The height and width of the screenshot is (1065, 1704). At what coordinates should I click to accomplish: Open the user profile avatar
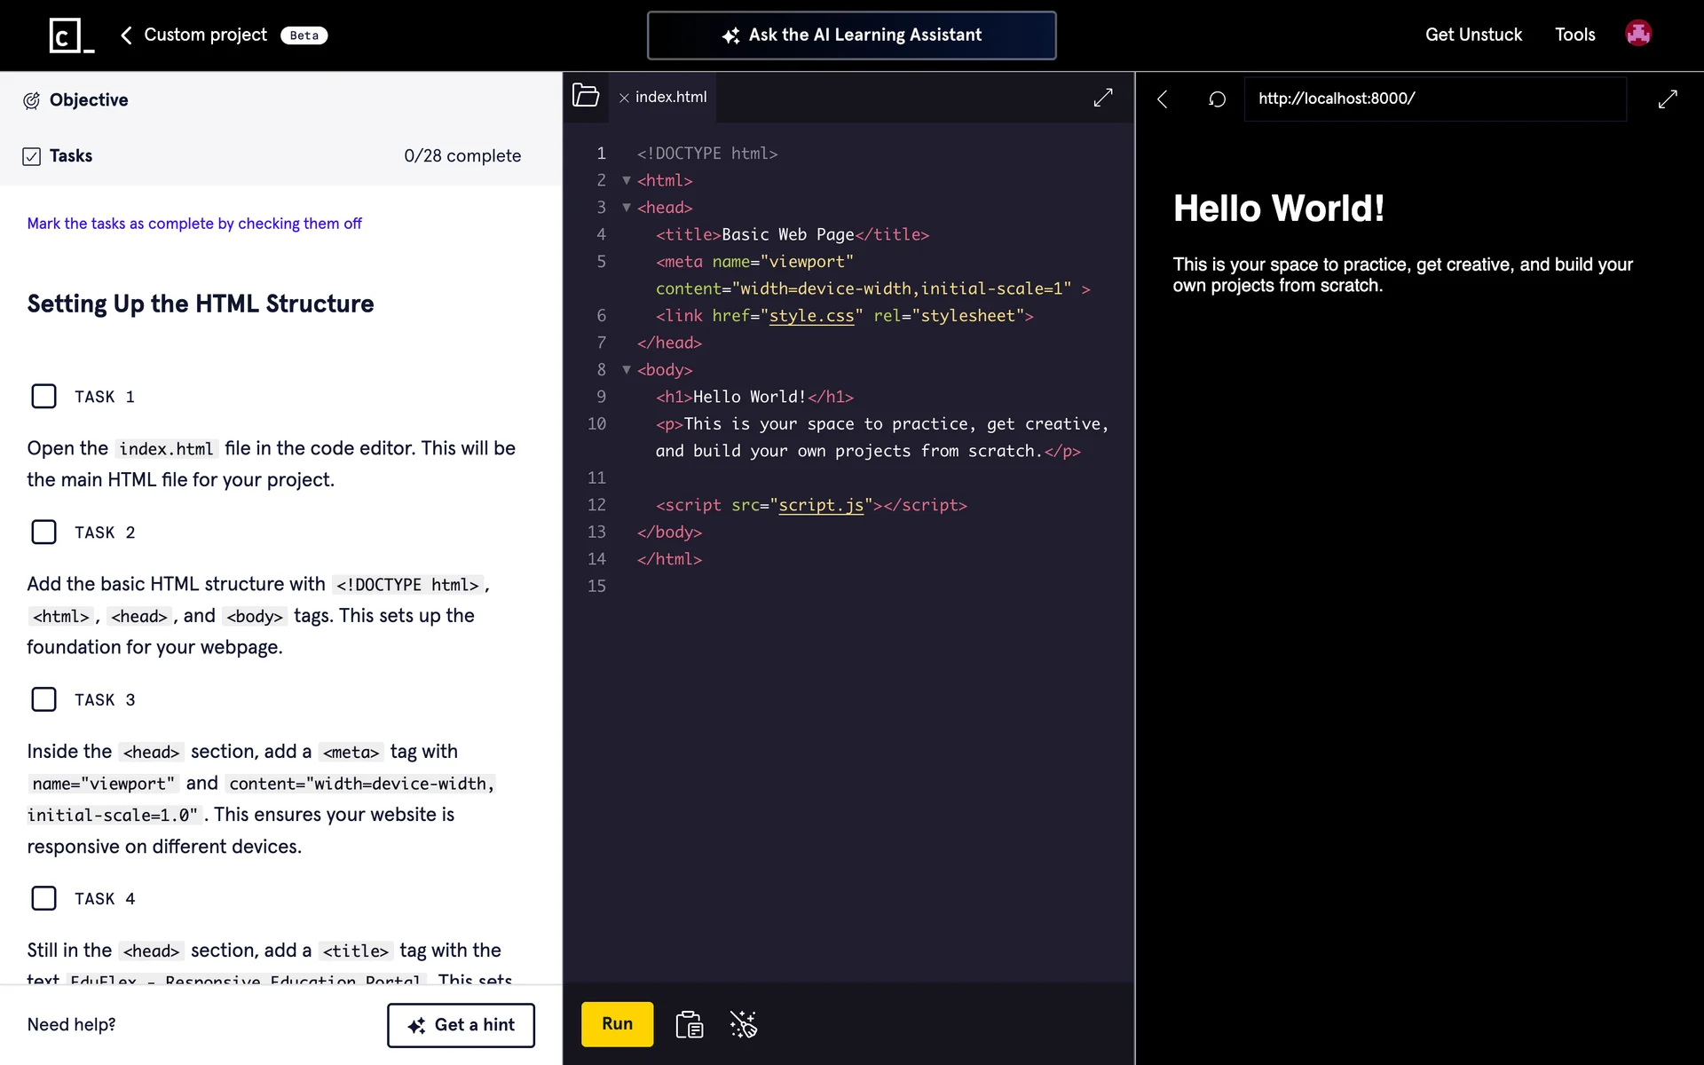point(1637,35)
